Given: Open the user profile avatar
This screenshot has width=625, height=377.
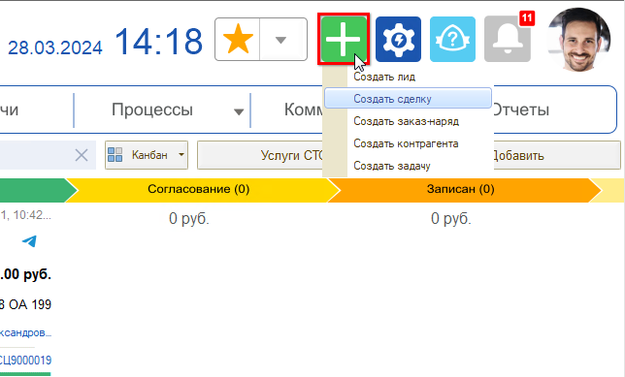Looking at the screenshot, I should (x=579, y=40).
